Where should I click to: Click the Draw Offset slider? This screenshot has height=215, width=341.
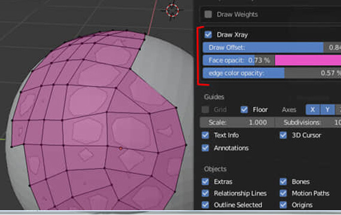272,48
